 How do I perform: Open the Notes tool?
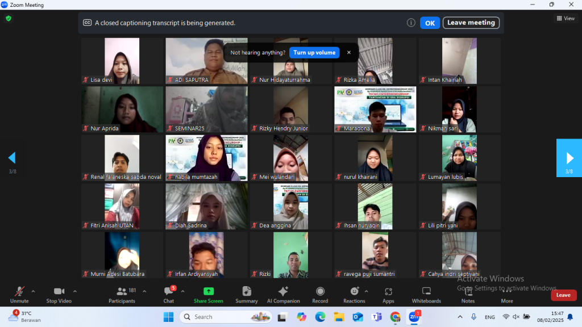pyautogui.click(x=468, y=294)
